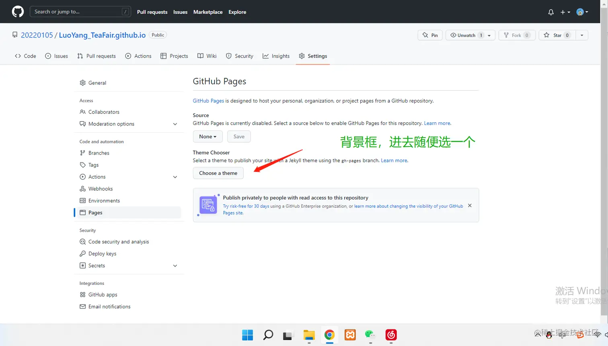Open Branches settings
Screen dimensions: 608x346
128,153
